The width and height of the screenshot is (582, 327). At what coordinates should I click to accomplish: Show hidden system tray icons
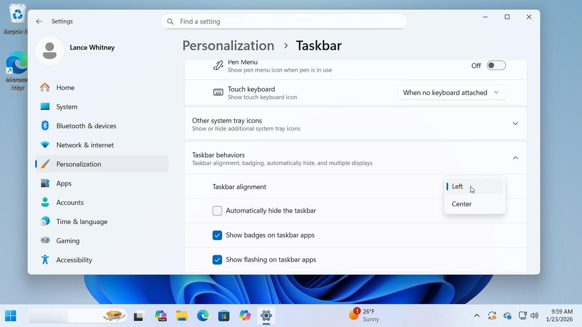(477, 316)
